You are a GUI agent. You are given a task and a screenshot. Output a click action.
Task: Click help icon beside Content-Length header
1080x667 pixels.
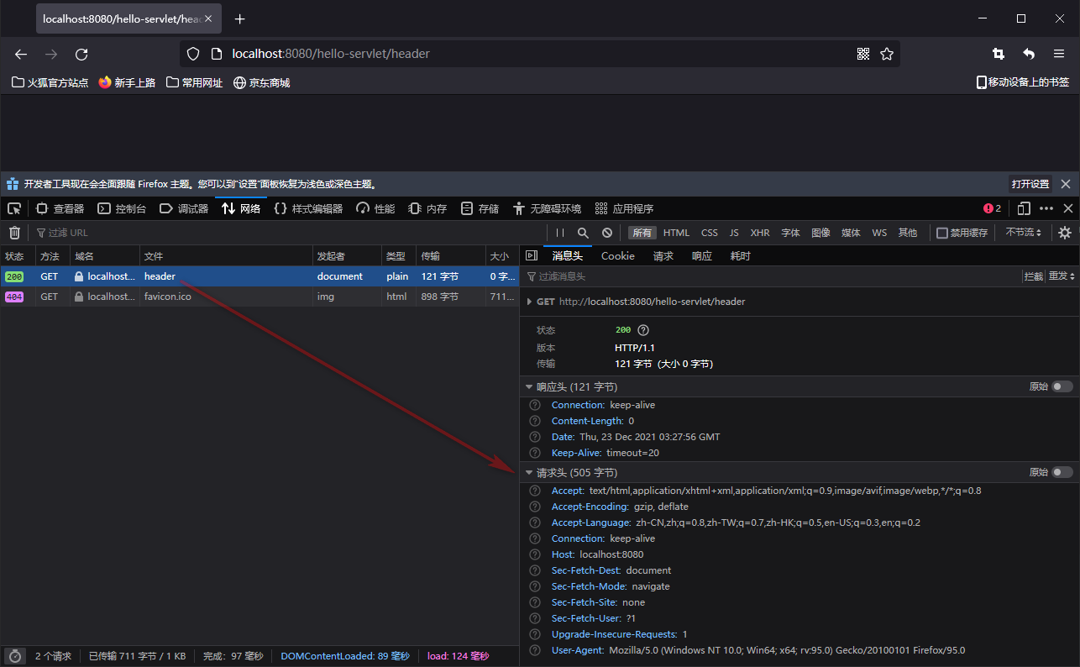click(535, 421)
